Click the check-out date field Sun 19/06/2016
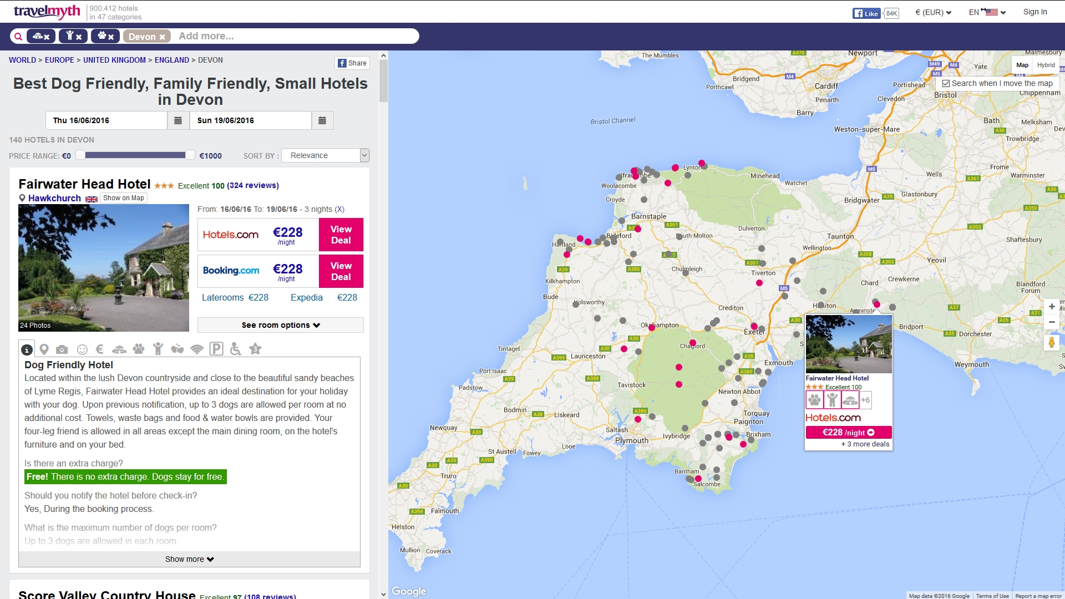The image size is (1065, 599). [x=251, y=120]
